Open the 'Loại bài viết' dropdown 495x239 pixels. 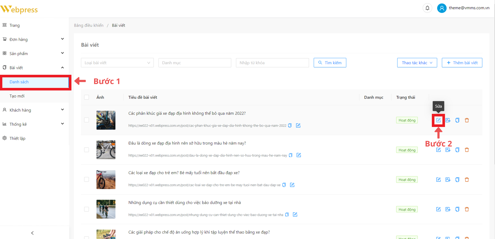click(x=117, y=63)
